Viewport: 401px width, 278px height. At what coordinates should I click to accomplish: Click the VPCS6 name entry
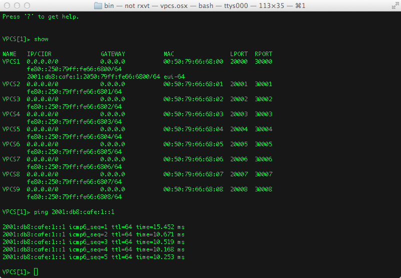(x=11, y=144)
